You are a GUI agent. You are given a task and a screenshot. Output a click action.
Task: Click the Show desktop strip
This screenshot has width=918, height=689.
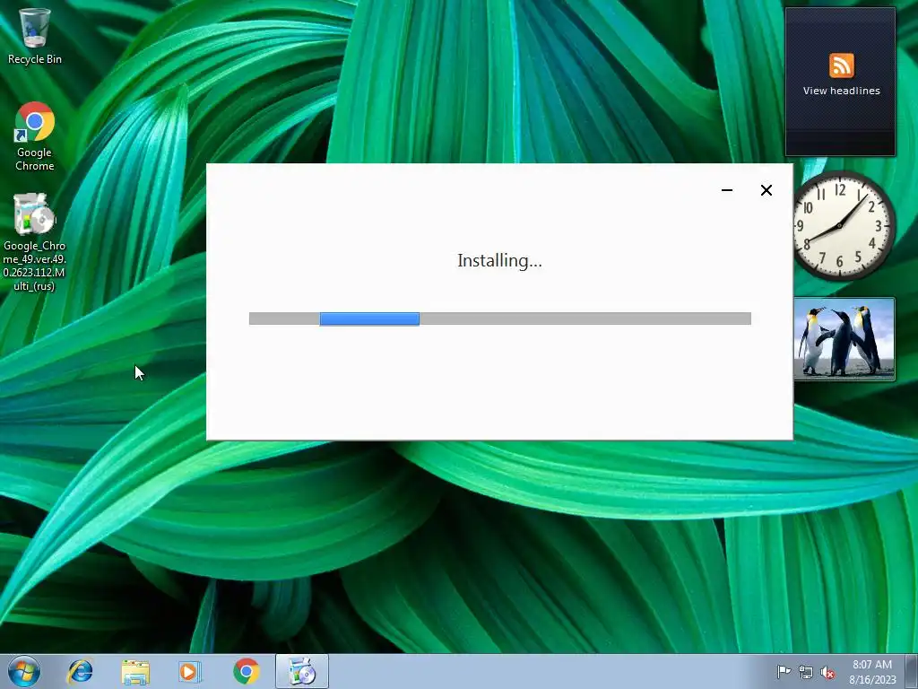(x=912, y=671)
